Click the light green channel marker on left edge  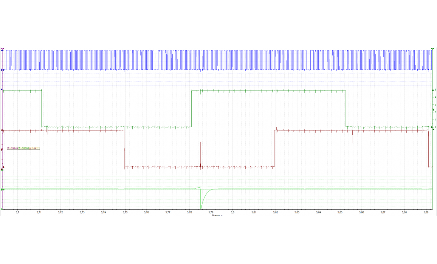point(3,189)
